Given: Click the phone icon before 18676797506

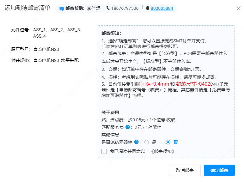Looking at the screenshot, I should [108, 8].
